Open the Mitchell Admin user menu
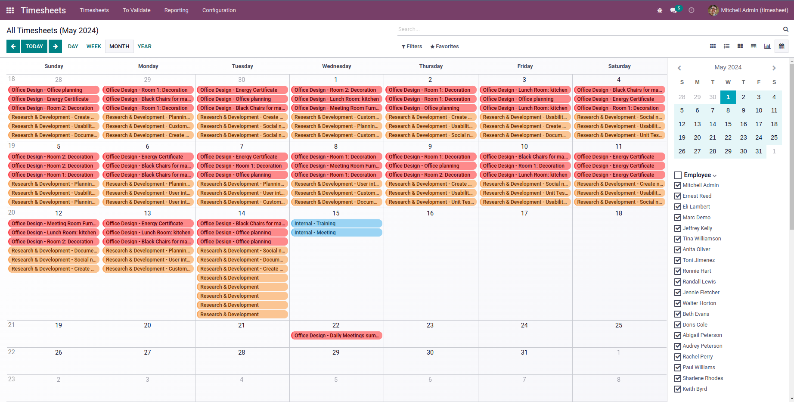 coord(748,10)
